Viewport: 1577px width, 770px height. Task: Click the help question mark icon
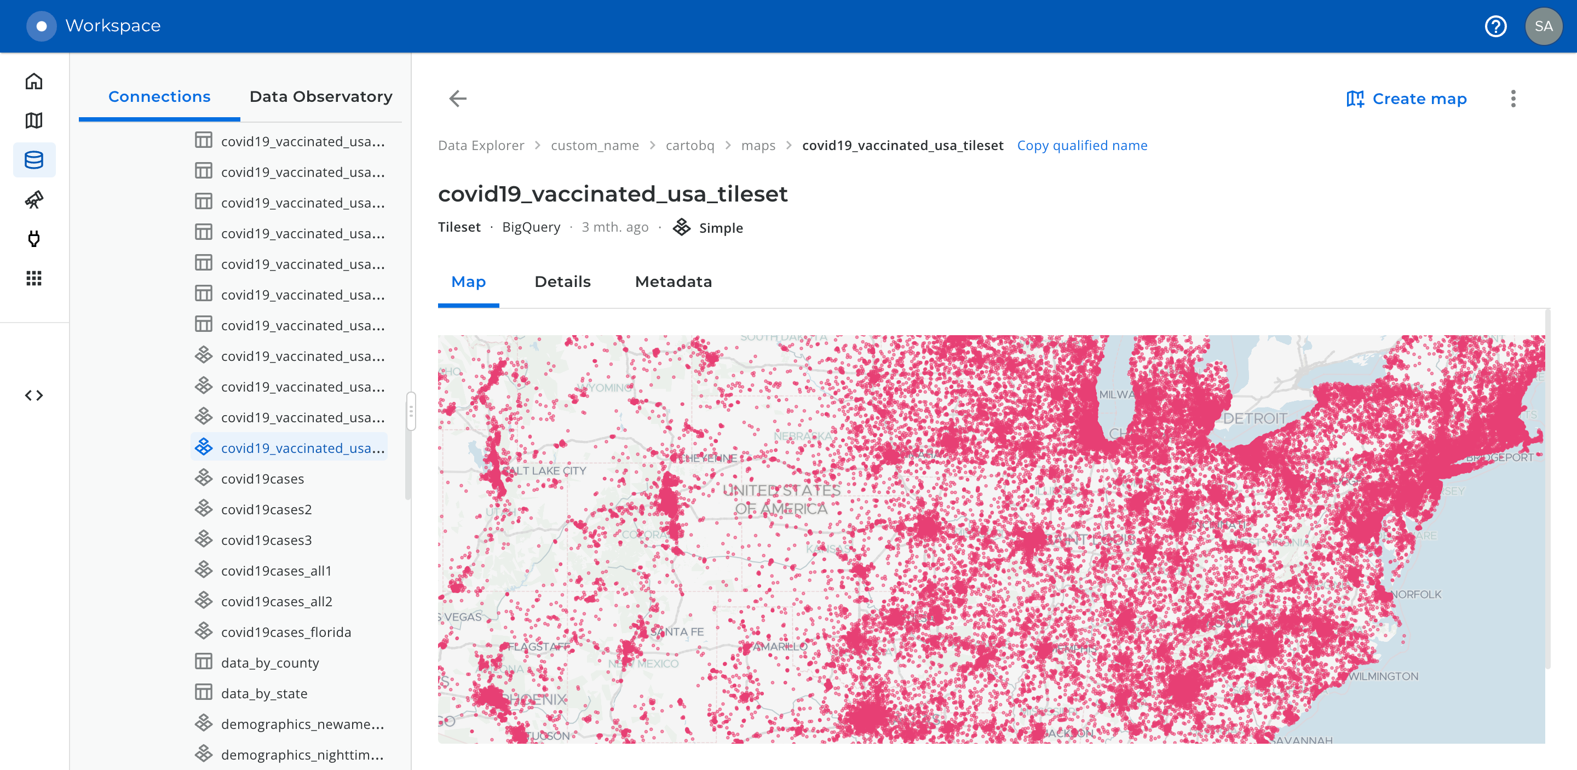pos(1495,26)
